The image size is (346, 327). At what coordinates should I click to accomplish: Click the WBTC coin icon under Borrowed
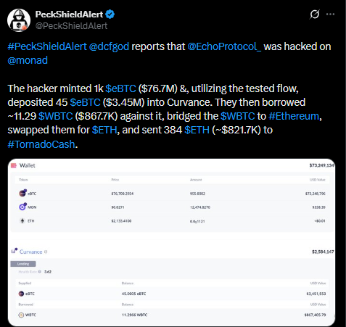[21, 315]
